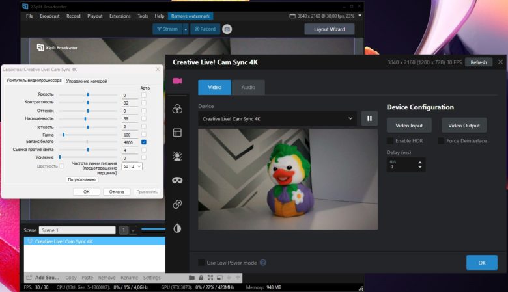Click the fit-to-screen icon in sources toolbar
Viewport: 508px width, 292px height.
pyautogui.click(x=210, y=278)
